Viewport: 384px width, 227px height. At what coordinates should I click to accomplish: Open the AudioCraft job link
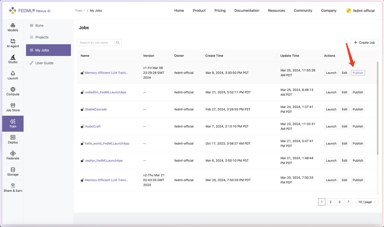pos(93,126)
